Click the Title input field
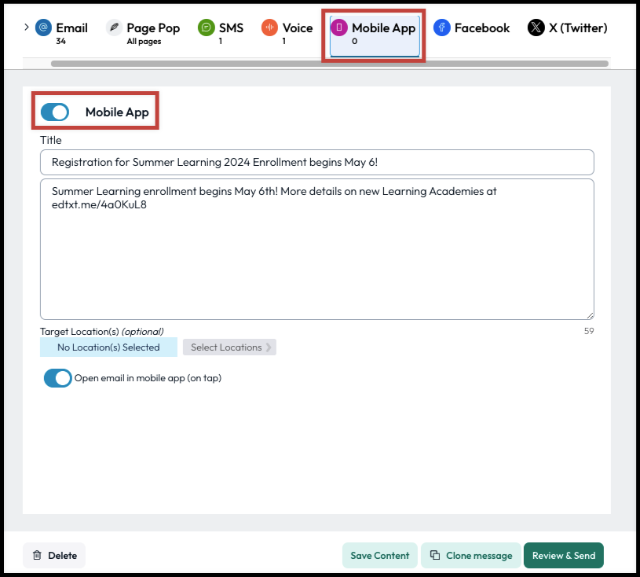 (317, 162)
